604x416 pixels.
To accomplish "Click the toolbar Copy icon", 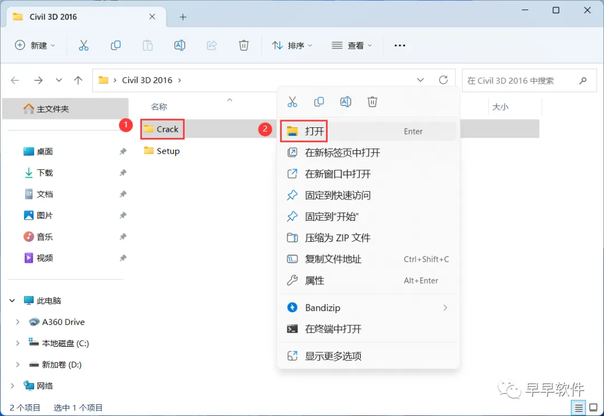I will [x=116, y=45].
